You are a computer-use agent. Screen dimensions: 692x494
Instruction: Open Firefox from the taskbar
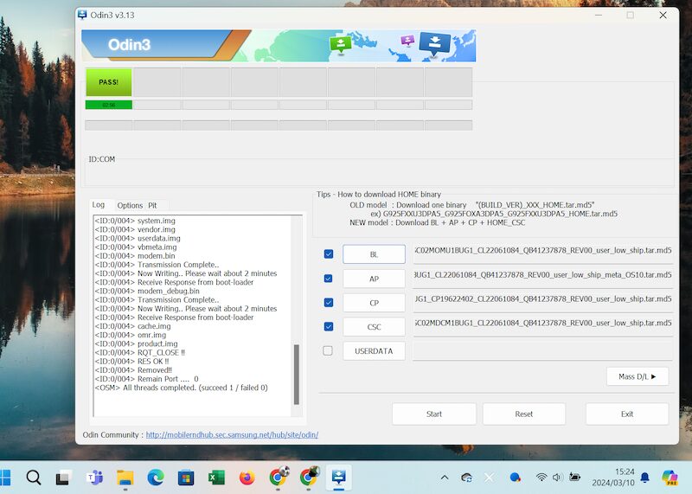point(247,477)
